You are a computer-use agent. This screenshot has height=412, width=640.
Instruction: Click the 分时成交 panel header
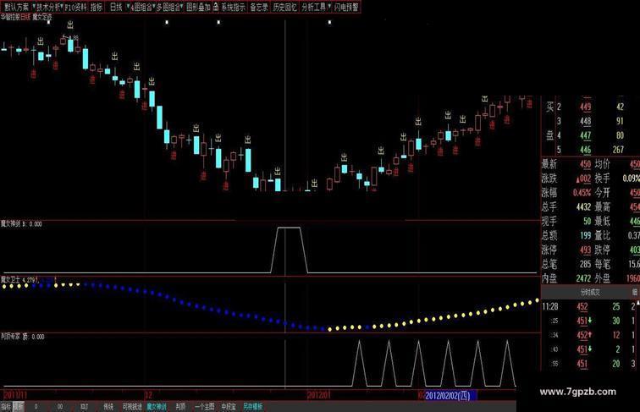(590, 292)
